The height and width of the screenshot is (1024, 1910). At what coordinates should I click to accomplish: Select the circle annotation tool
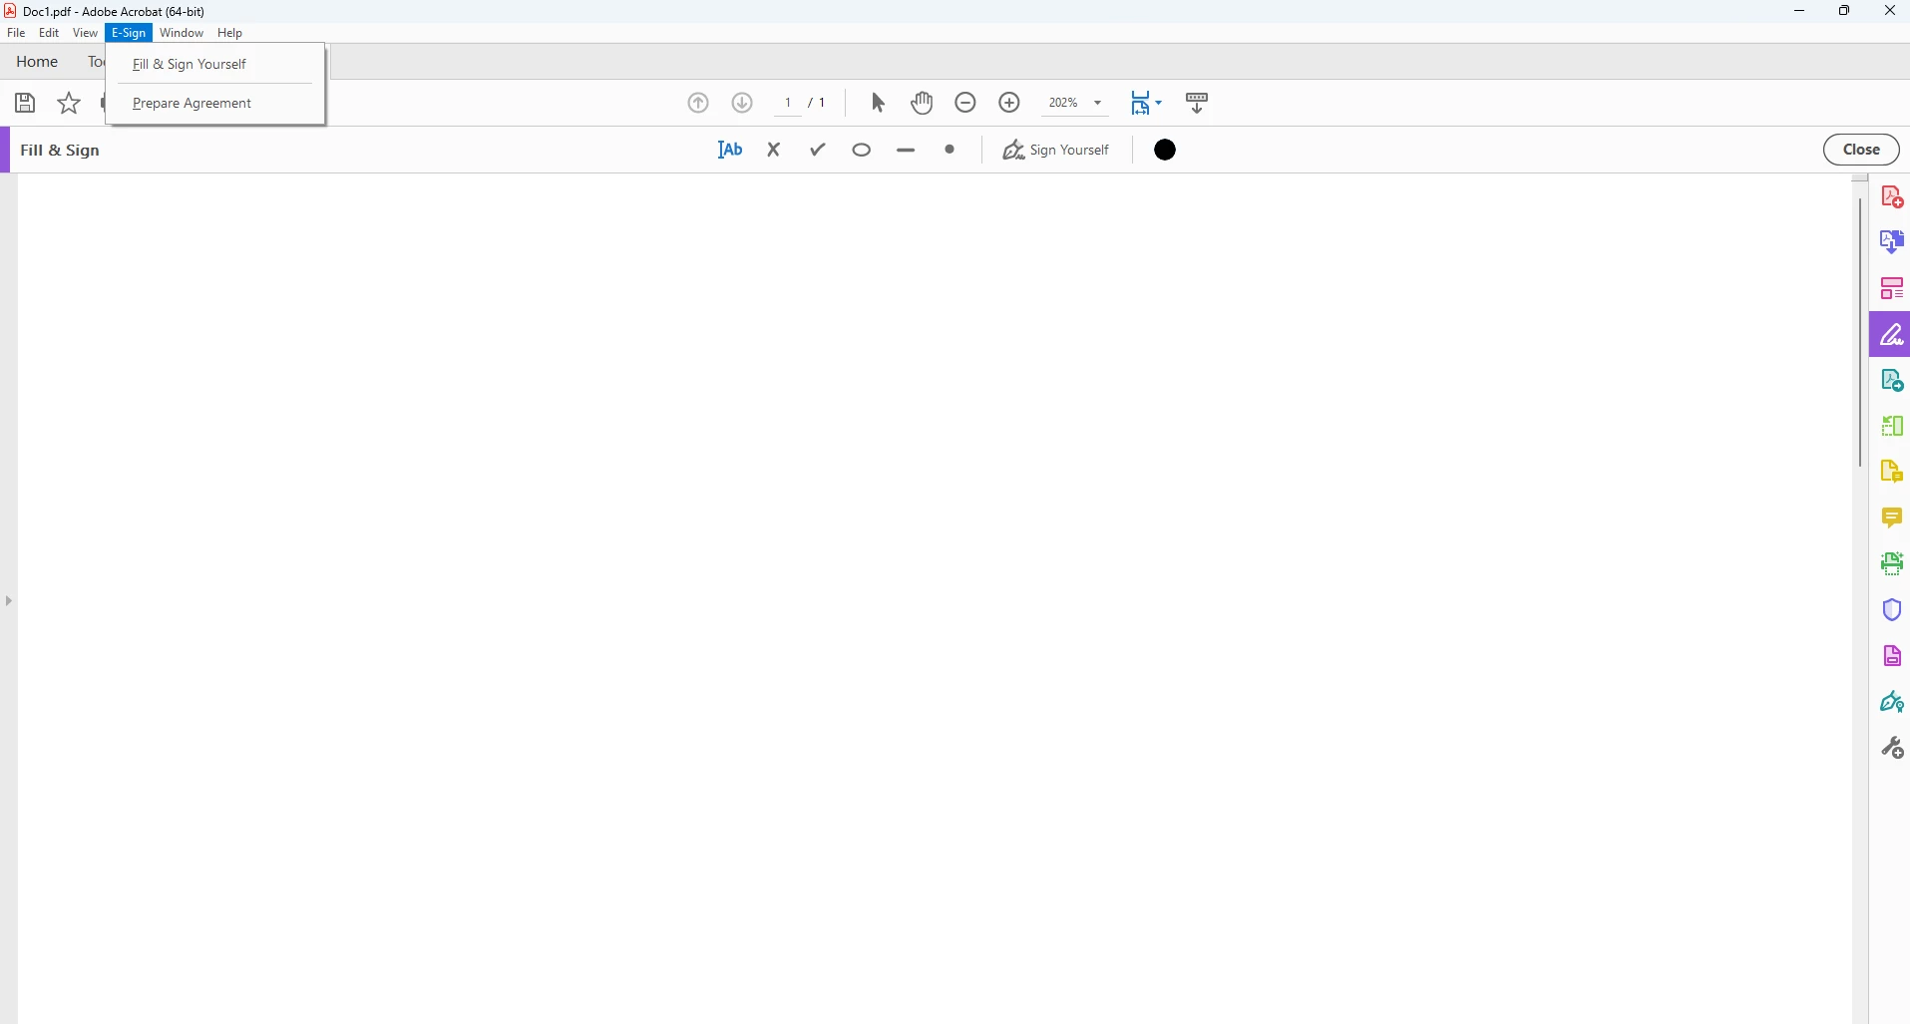[x=863, y=150]
